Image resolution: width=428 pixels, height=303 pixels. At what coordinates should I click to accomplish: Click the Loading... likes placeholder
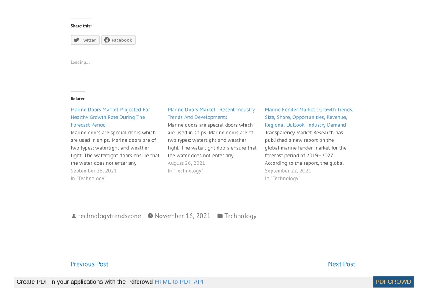[x=80, y=62]
